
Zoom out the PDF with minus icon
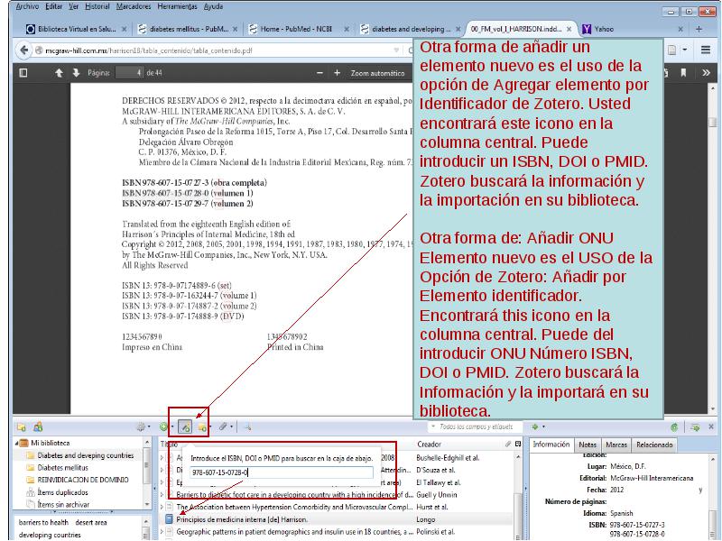pyautogui.click(x=320, y=73)
